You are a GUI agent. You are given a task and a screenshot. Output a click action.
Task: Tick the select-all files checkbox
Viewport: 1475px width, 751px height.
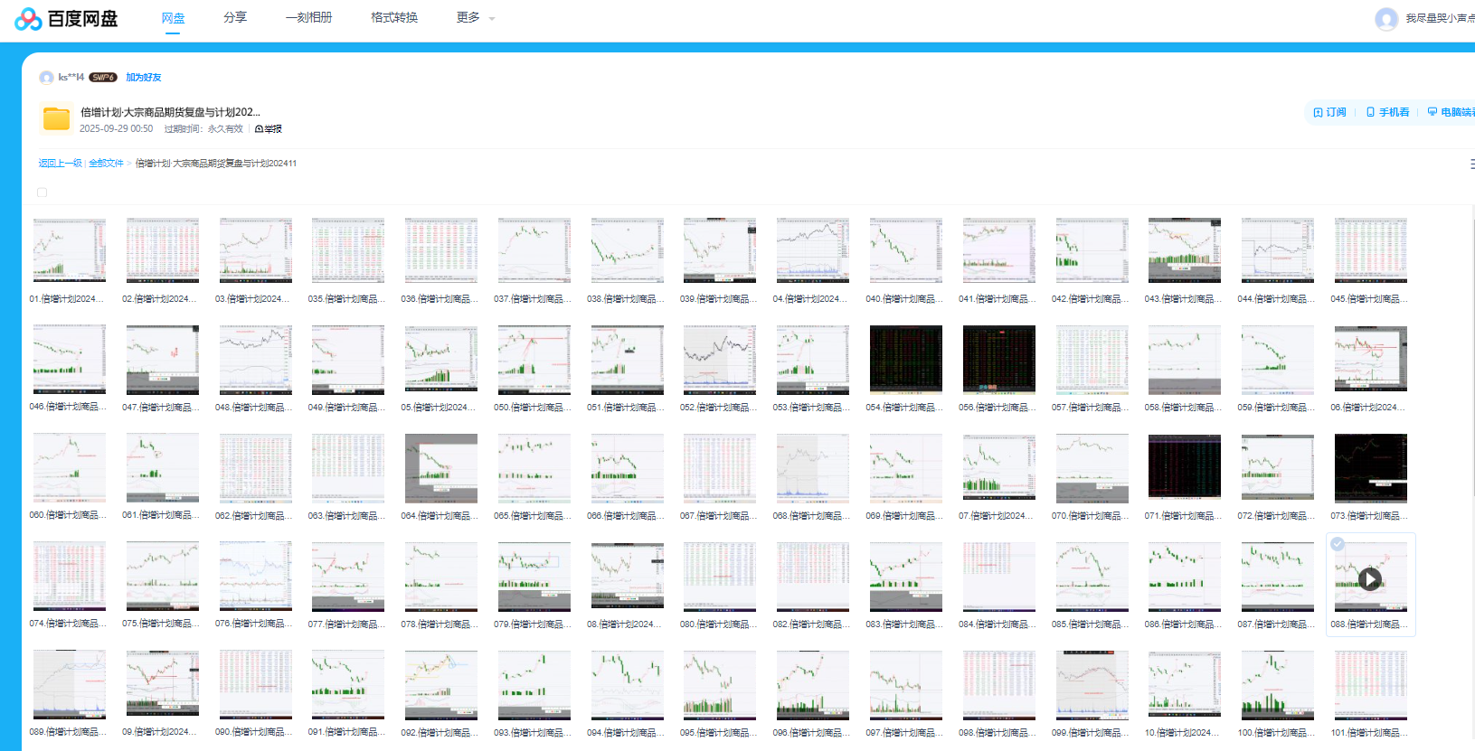tap(42, 192)
